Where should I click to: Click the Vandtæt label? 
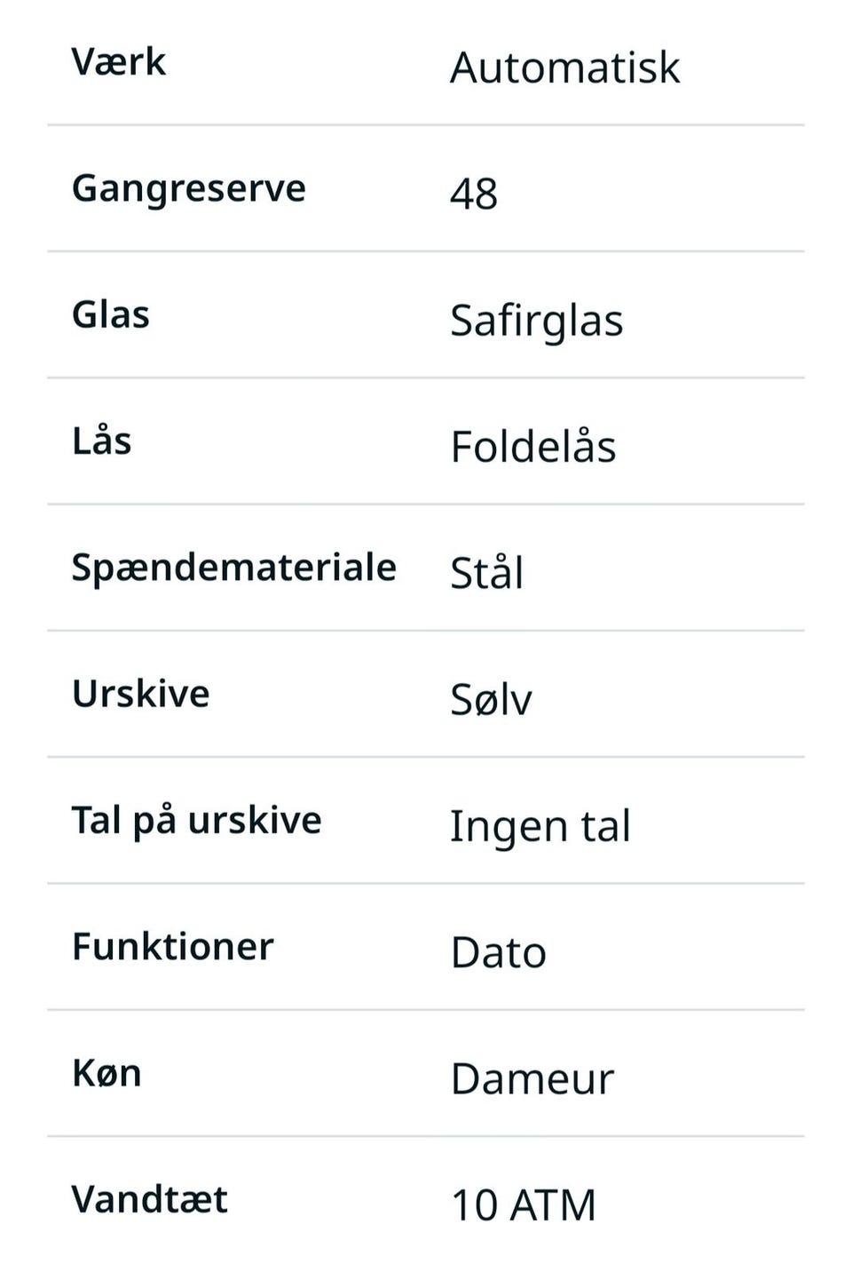[x=149, y=1199]
